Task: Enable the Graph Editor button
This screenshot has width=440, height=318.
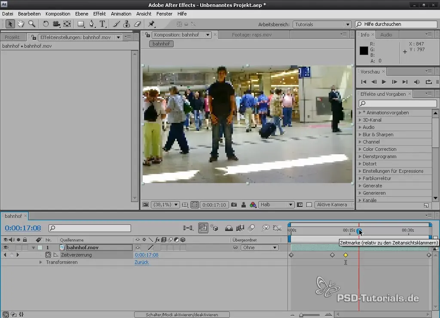Action: click(277, 228)
